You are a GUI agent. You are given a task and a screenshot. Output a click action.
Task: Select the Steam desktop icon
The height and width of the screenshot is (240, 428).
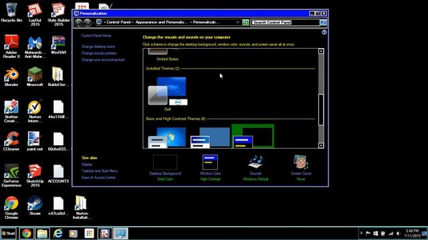(x=35, y=206)
